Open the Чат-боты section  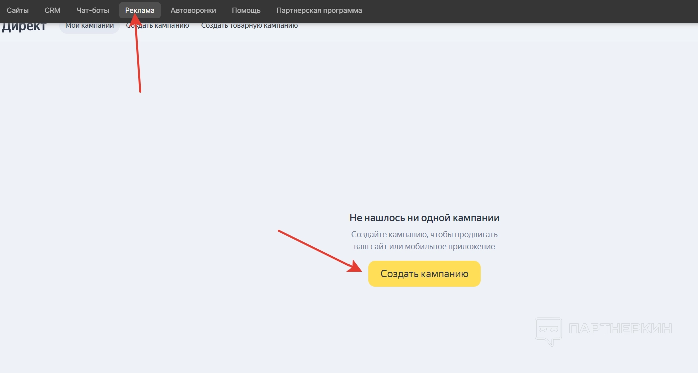[x=93, y=10]
